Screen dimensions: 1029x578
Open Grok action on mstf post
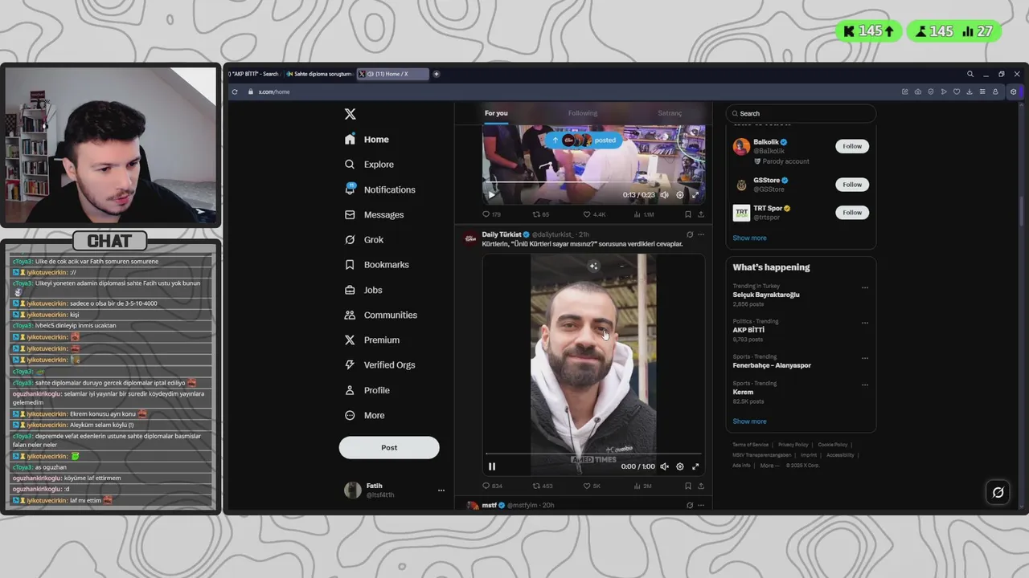coord(690,505)
